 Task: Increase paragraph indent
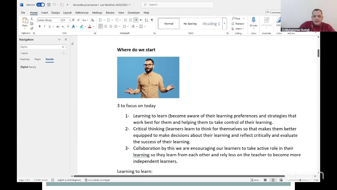[x=130, y=20]
